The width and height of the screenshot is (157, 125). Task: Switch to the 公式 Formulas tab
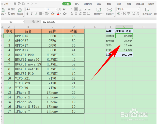pos(99,4)
